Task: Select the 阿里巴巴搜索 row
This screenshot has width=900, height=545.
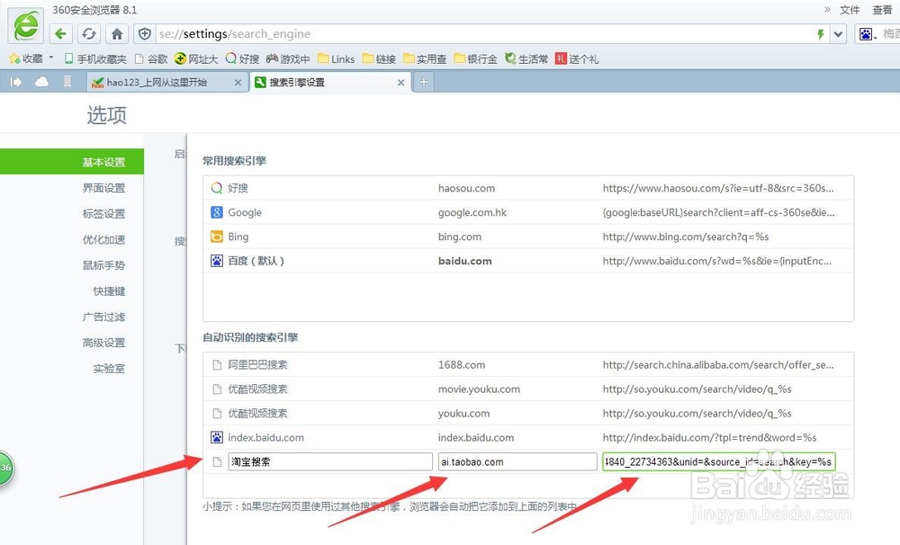Action: [528, 364]
